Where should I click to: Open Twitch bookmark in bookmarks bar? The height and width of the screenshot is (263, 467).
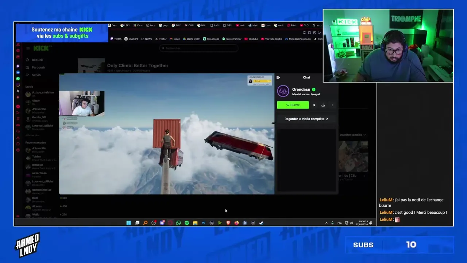point(116,39)
